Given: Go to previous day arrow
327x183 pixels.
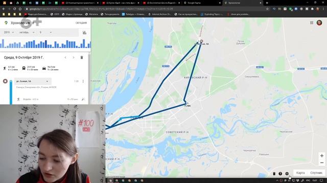Looking at the screenshot, I should pyautogui.click(x=65, y=57).
